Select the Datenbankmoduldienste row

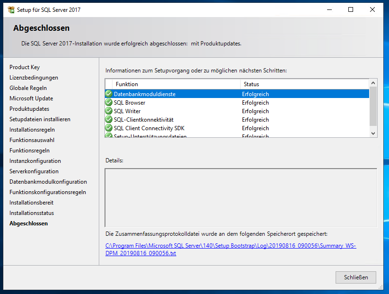point(237,94)
